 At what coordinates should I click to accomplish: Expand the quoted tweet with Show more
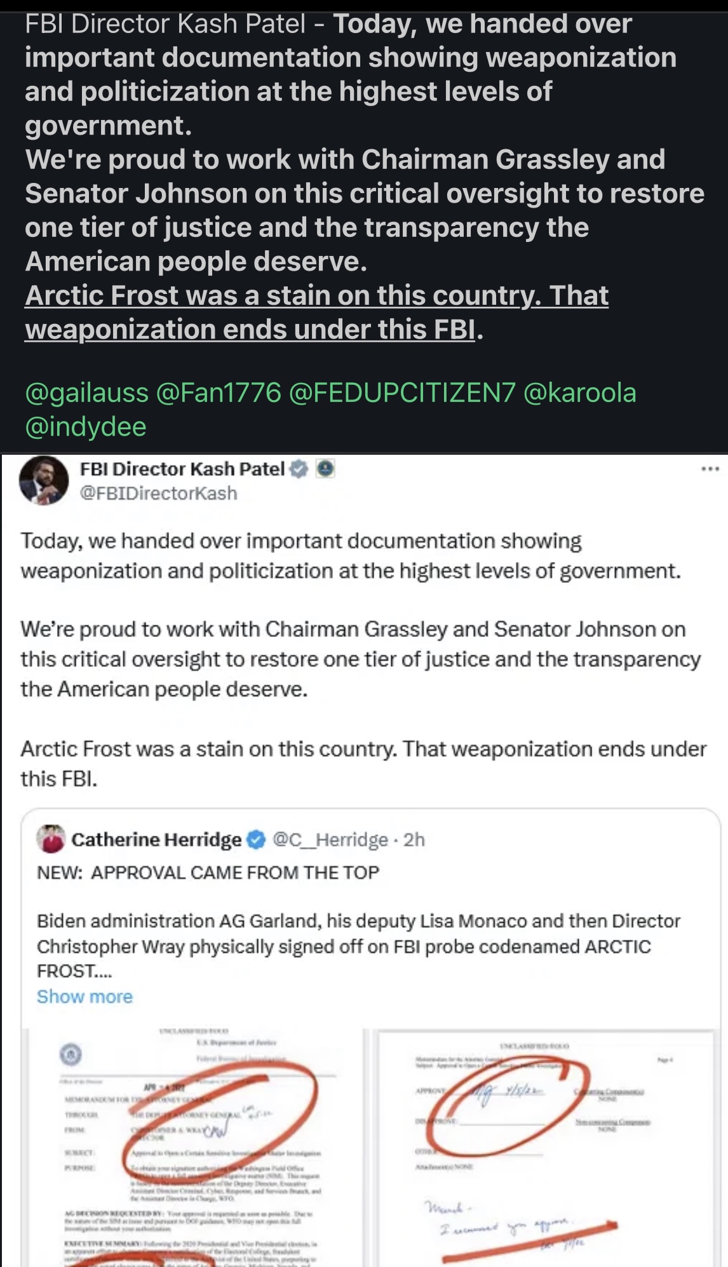coord(85,996)
